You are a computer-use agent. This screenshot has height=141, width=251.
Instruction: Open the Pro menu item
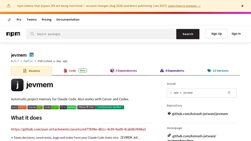click(19, 20)
